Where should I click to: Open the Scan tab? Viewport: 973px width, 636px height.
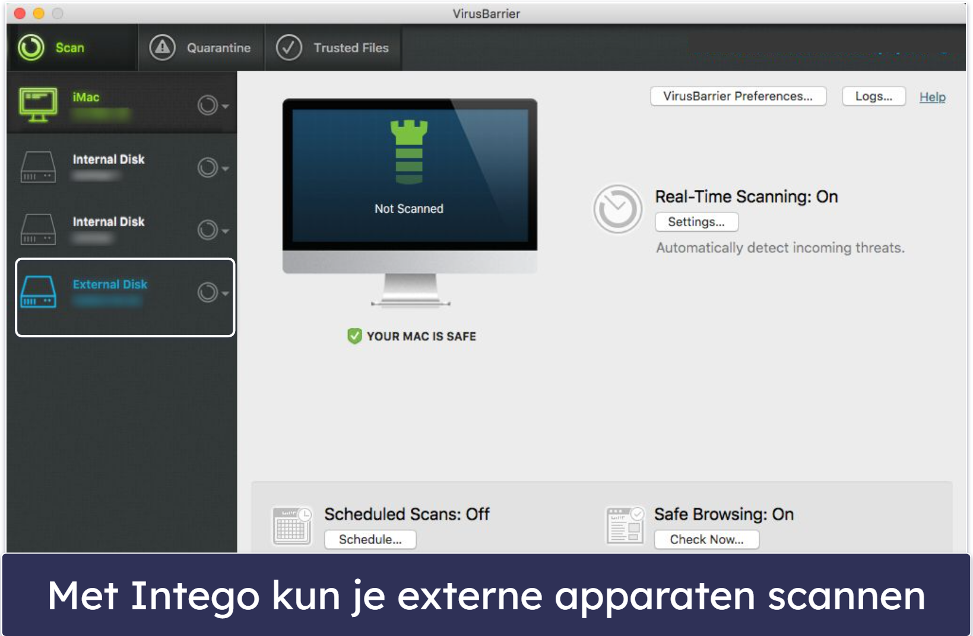72,48
